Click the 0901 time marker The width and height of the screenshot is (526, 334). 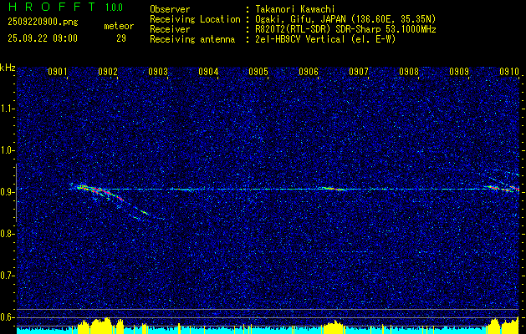tap(58, 72)
